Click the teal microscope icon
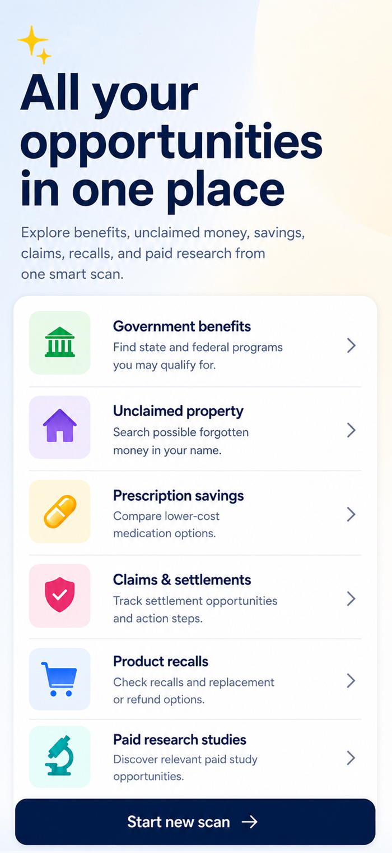Image resolution: width=392 pixels, height=853 pixels. pos(59,755)
